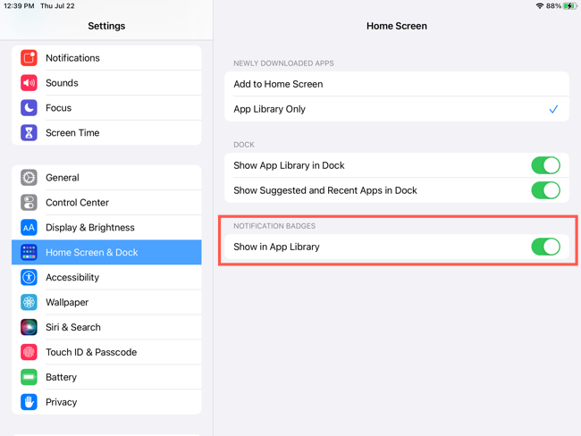Select the Add to Home Screen option
The image size is (581, 436).
396,84
